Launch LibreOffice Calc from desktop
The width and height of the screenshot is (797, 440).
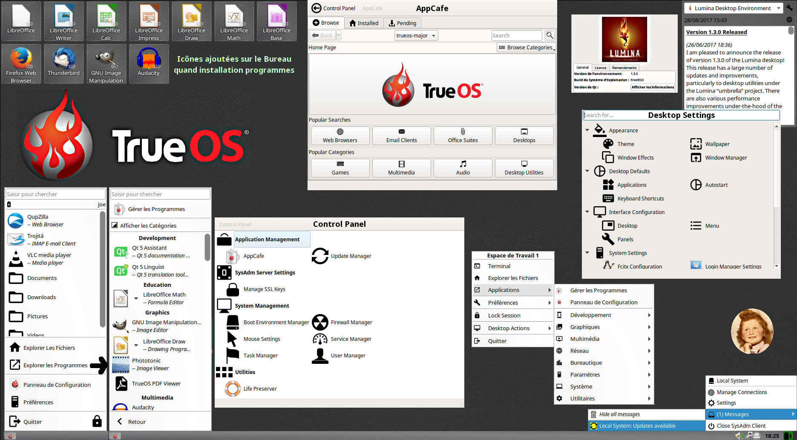tap(106, 21)
